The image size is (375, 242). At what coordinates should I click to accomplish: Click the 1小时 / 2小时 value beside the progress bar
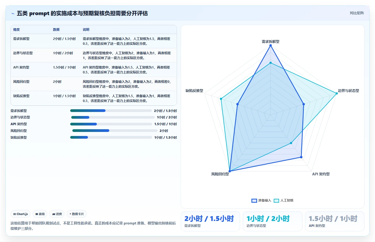[167, 117]
